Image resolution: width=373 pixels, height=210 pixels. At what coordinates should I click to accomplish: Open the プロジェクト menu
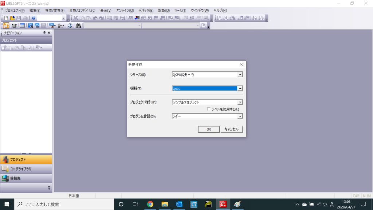[15, 11]
